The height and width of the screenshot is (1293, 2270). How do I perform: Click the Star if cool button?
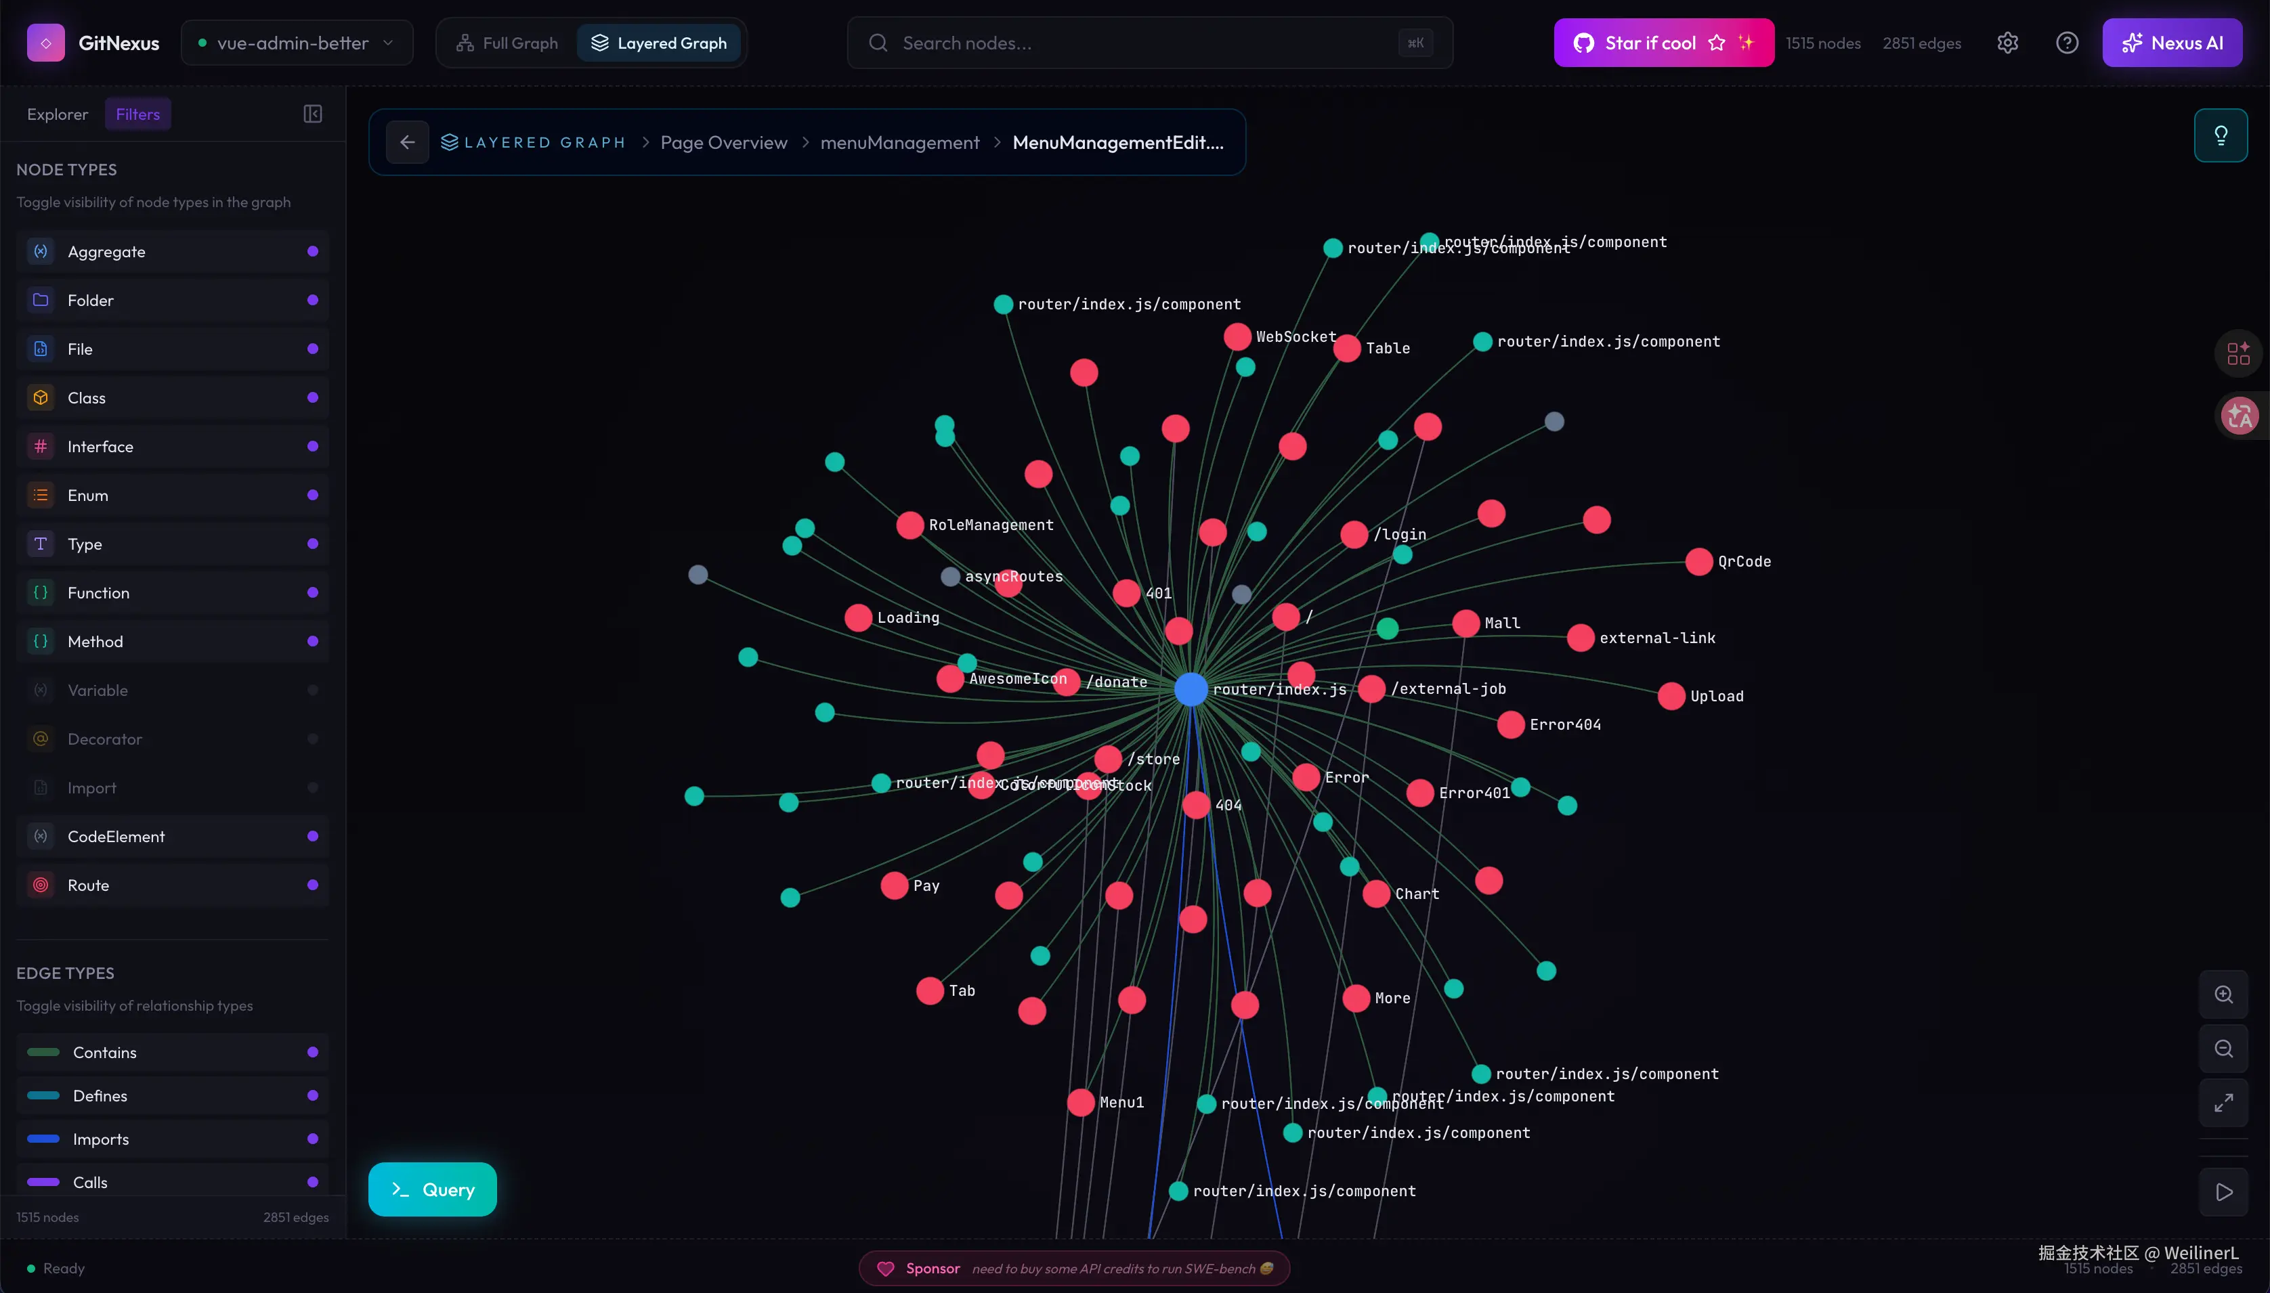coord(1665,43)
